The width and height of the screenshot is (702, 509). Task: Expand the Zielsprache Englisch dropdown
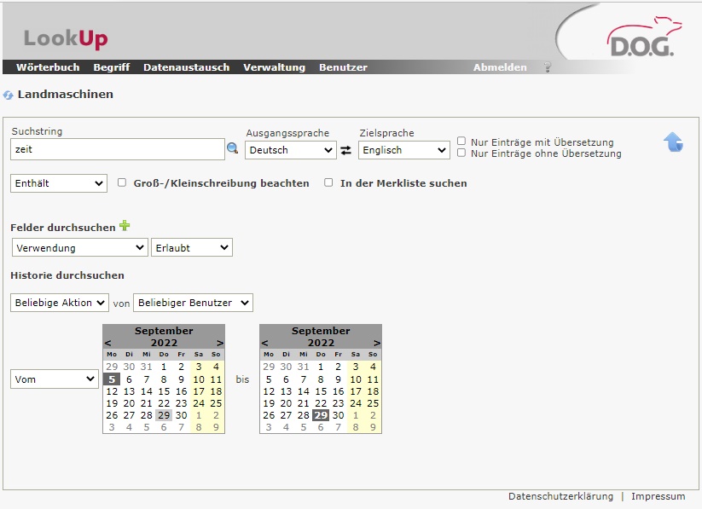(403, 150)
